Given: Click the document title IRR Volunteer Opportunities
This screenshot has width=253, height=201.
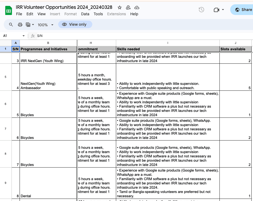Looking at the screenshot, I should point(64,7).
